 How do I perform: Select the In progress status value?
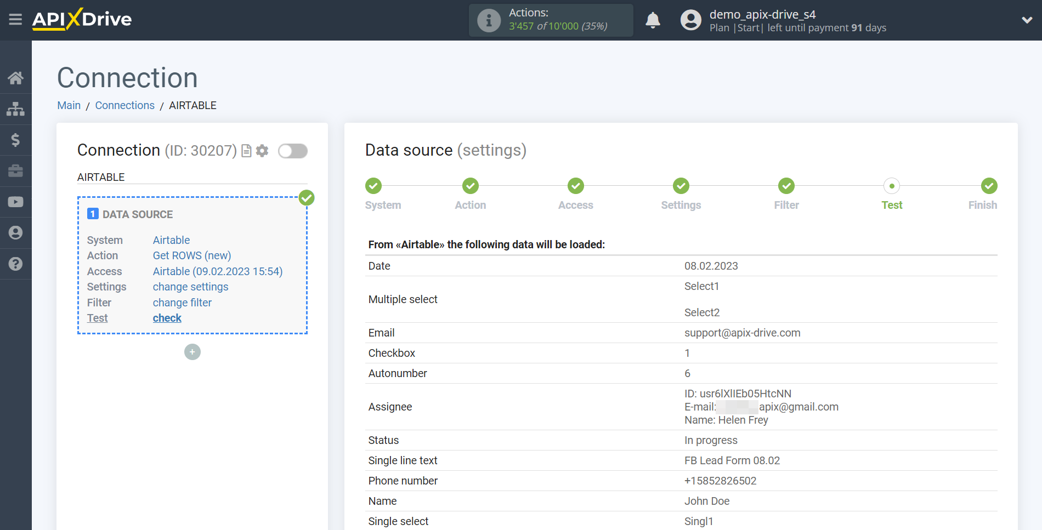711,440
